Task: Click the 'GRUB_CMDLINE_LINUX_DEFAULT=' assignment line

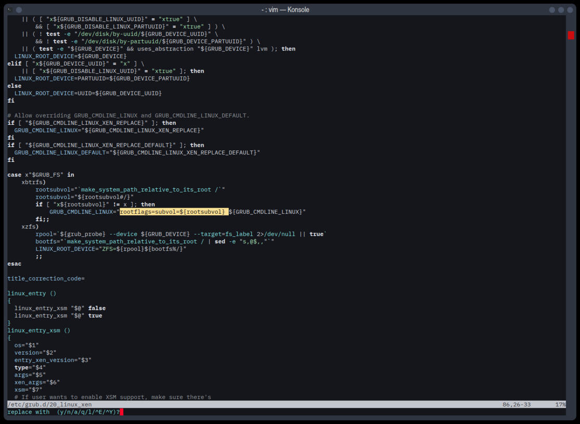Action: point(137,152)
